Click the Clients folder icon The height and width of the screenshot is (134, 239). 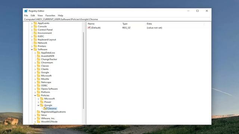pos(38,69)
